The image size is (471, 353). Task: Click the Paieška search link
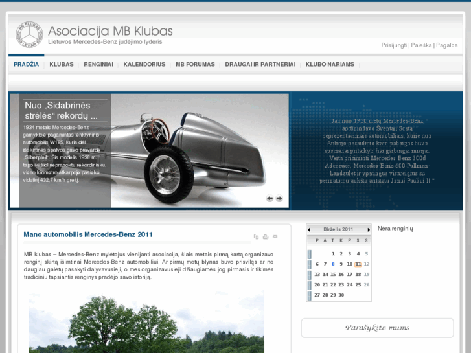tap(421, 45)
